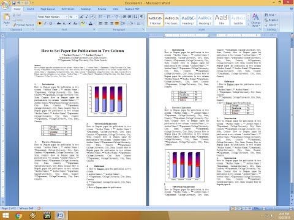Toggle Superscript formatting
294x220 pixels.
click(69, 23)
